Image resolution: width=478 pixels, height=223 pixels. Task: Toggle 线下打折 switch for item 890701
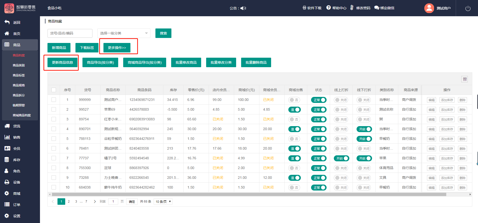(x=364, y=129)
